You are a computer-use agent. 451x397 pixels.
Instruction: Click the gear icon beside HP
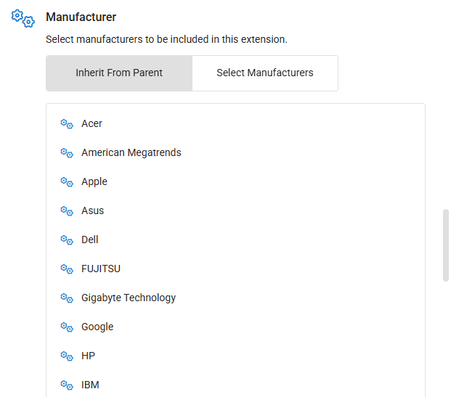[x=67, y=356]
